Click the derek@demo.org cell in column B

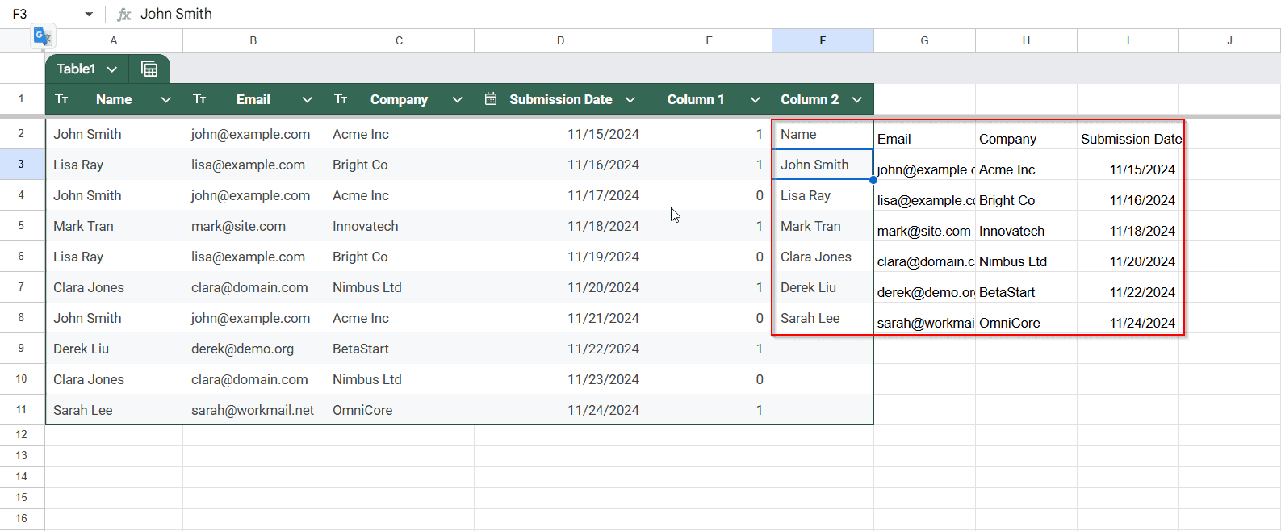point(253,349)
